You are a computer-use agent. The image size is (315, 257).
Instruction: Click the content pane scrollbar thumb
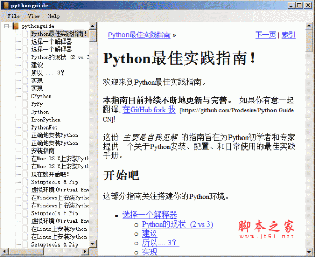click(x=309, y=41)
